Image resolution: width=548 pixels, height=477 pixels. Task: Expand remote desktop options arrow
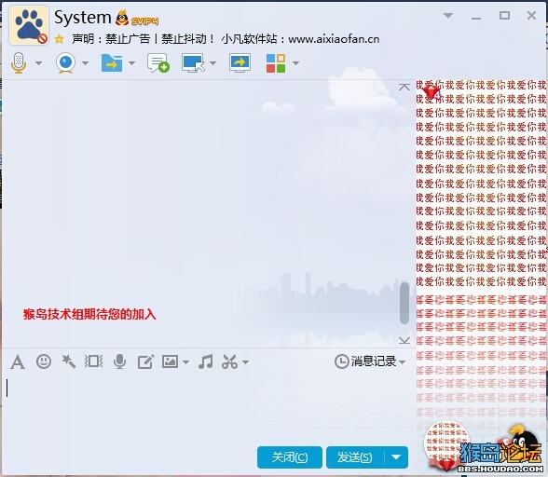click(212, 63)
